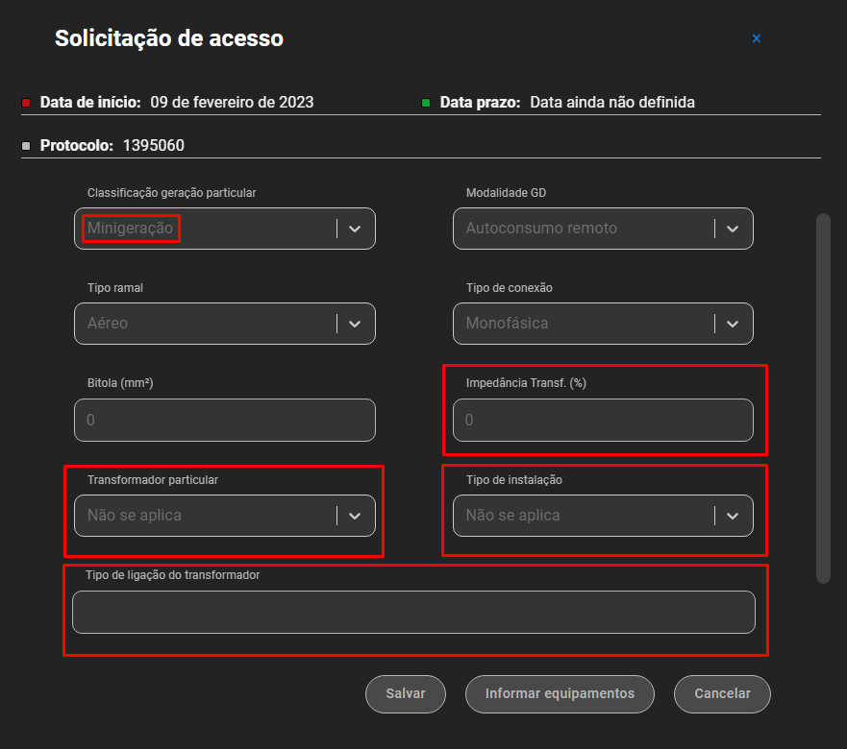Focus the Bitola (mm²) input
This screenshot has height=749, width=847.
[225, 420]
